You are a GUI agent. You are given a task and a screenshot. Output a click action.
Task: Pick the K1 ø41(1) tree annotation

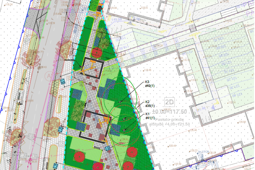pyautogui.click(x=150, y=116)
